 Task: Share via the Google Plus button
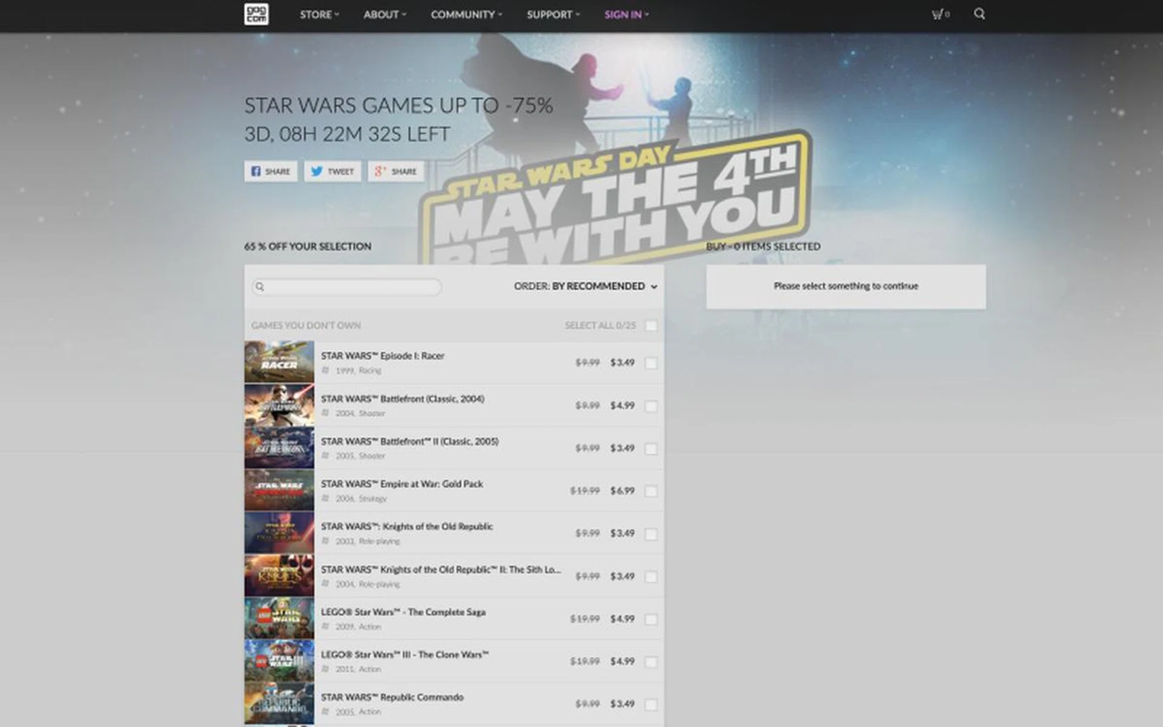396,171
